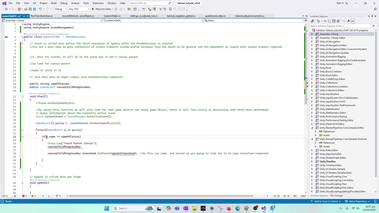Click the green Attach to Unity play icon
Image resolution: width=379 pixels, height=213 pixels.
click(x=93, y=9)
